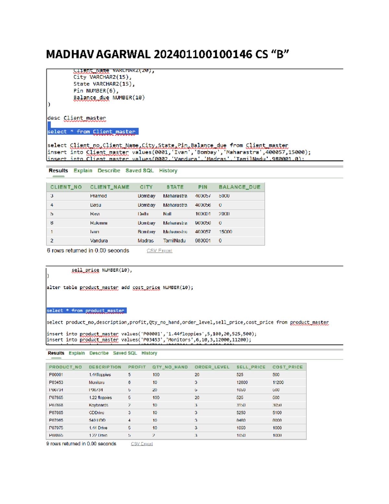Select the row for client Vandura

click(130, 241)
